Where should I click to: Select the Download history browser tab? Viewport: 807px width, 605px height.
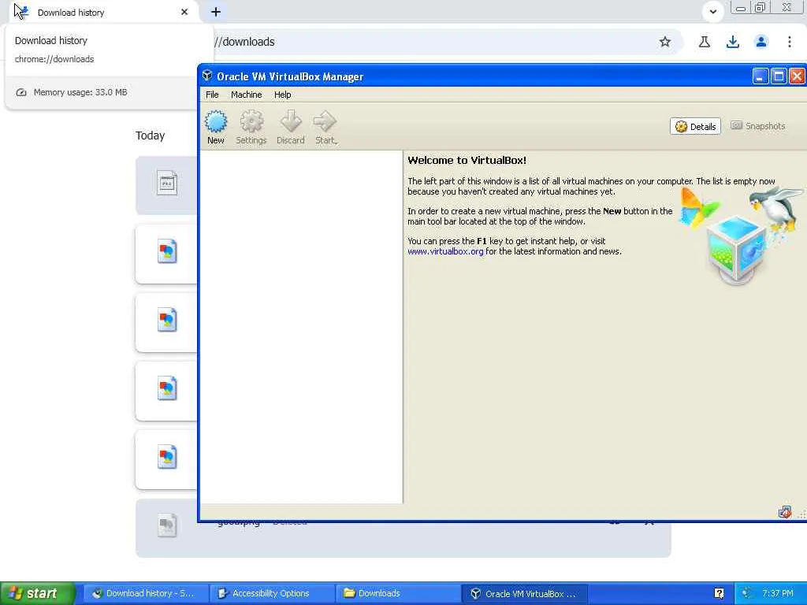click(x=102, y=12)
